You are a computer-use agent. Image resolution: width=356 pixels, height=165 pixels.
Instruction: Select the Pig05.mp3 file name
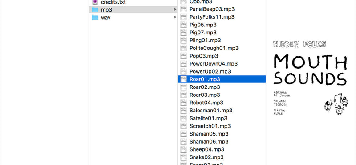click(203, 25)
